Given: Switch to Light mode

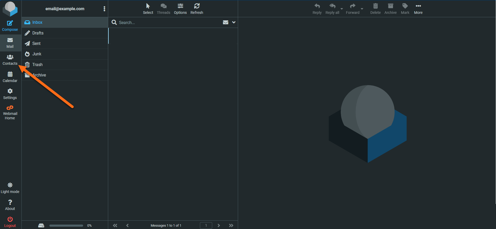Looking at the screenshot, I should pos(10,188).
